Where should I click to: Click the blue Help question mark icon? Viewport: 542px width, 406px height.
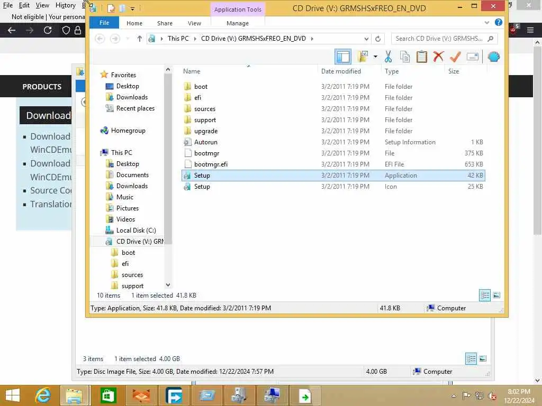pyautogui.click(x=499, y=22)
